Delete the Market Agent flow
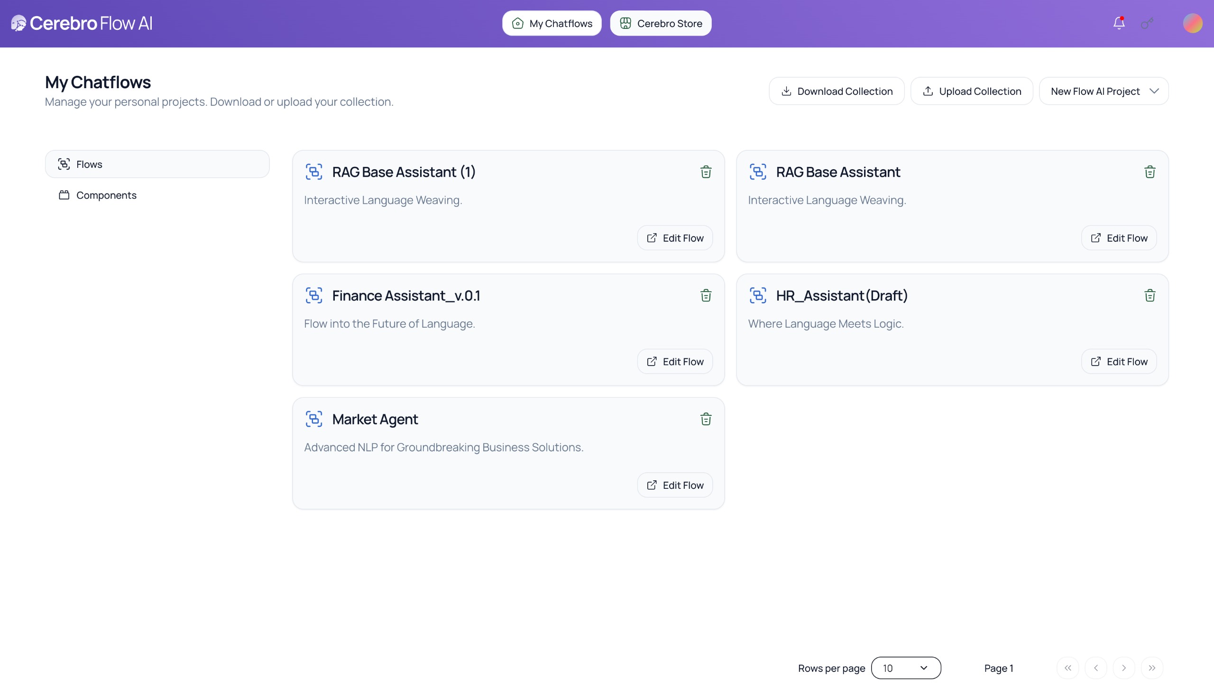This screenshot has width=1214, height=696. (x=706, y=419)
